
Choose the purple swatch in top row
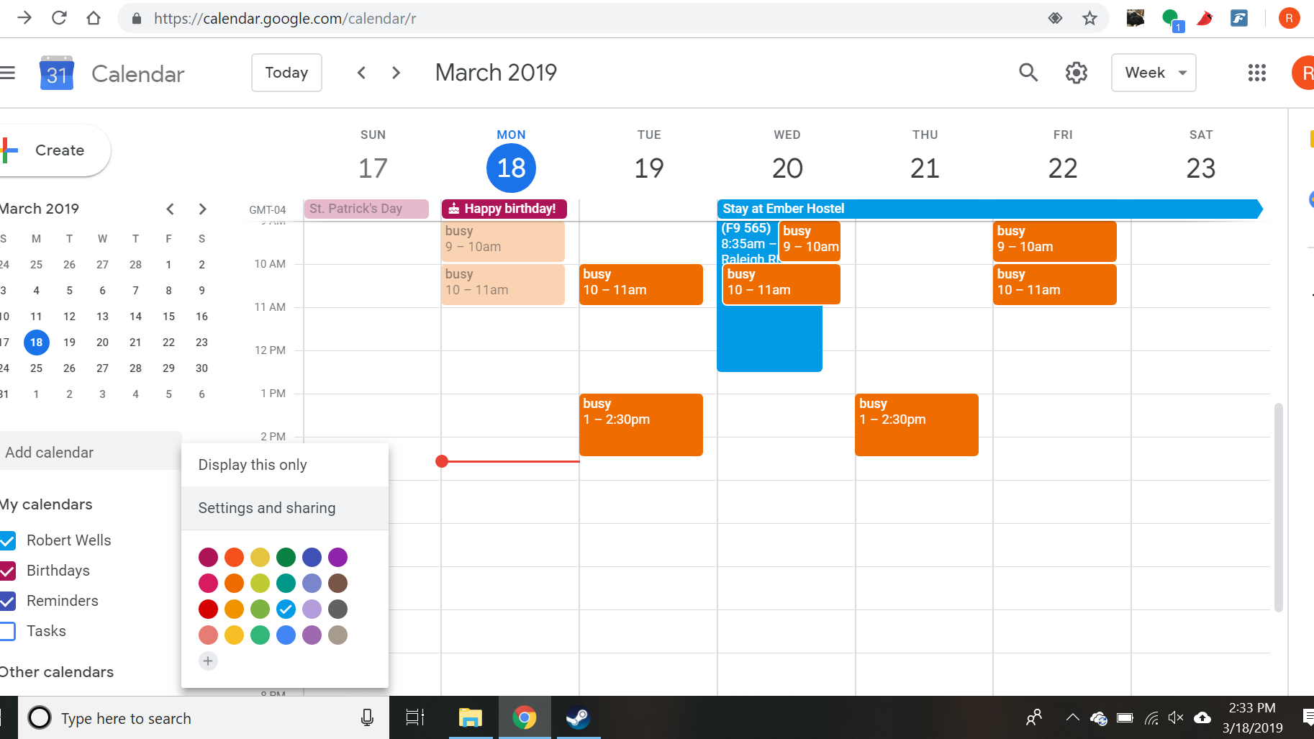tap(337, 557)
